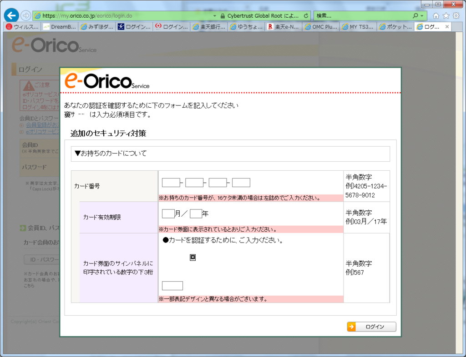Click the broken image placeholder icon

tap(192, 258)
